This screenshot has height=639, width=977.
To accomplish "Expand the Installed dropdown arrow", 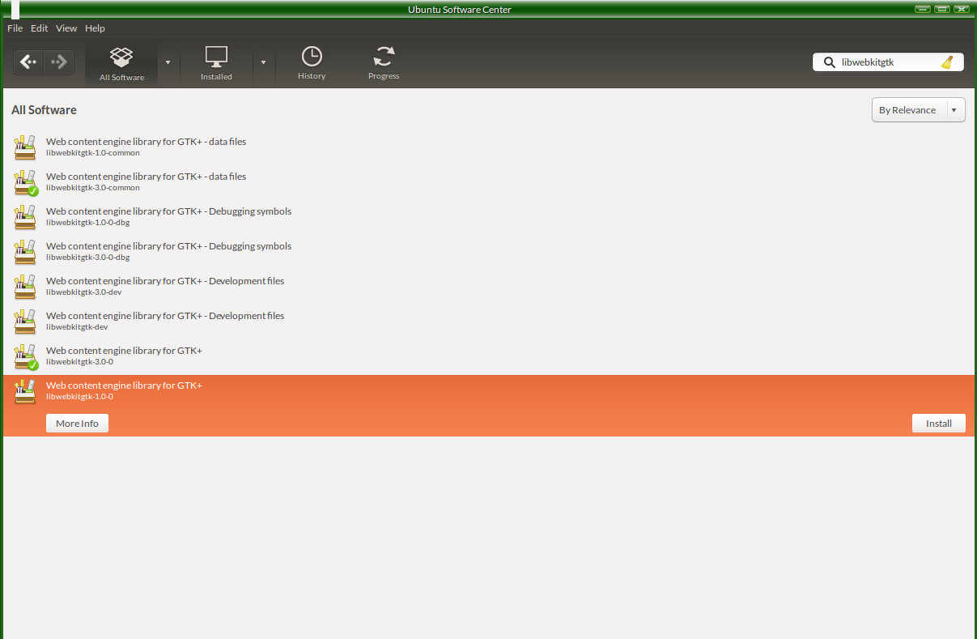I will pos(264,62).
